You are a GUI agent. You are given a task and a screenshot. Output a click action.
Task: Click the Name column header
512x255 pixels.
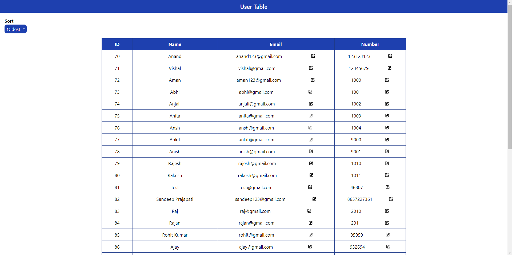click(x=175, y=44)
